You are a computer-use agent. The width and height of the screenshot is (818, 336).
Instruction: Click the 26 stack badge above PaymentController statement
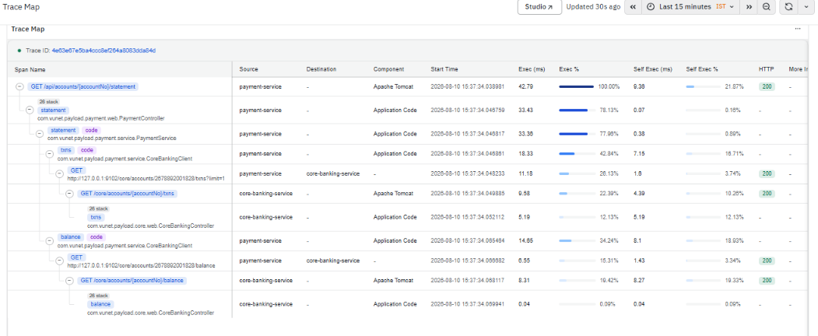47,102
